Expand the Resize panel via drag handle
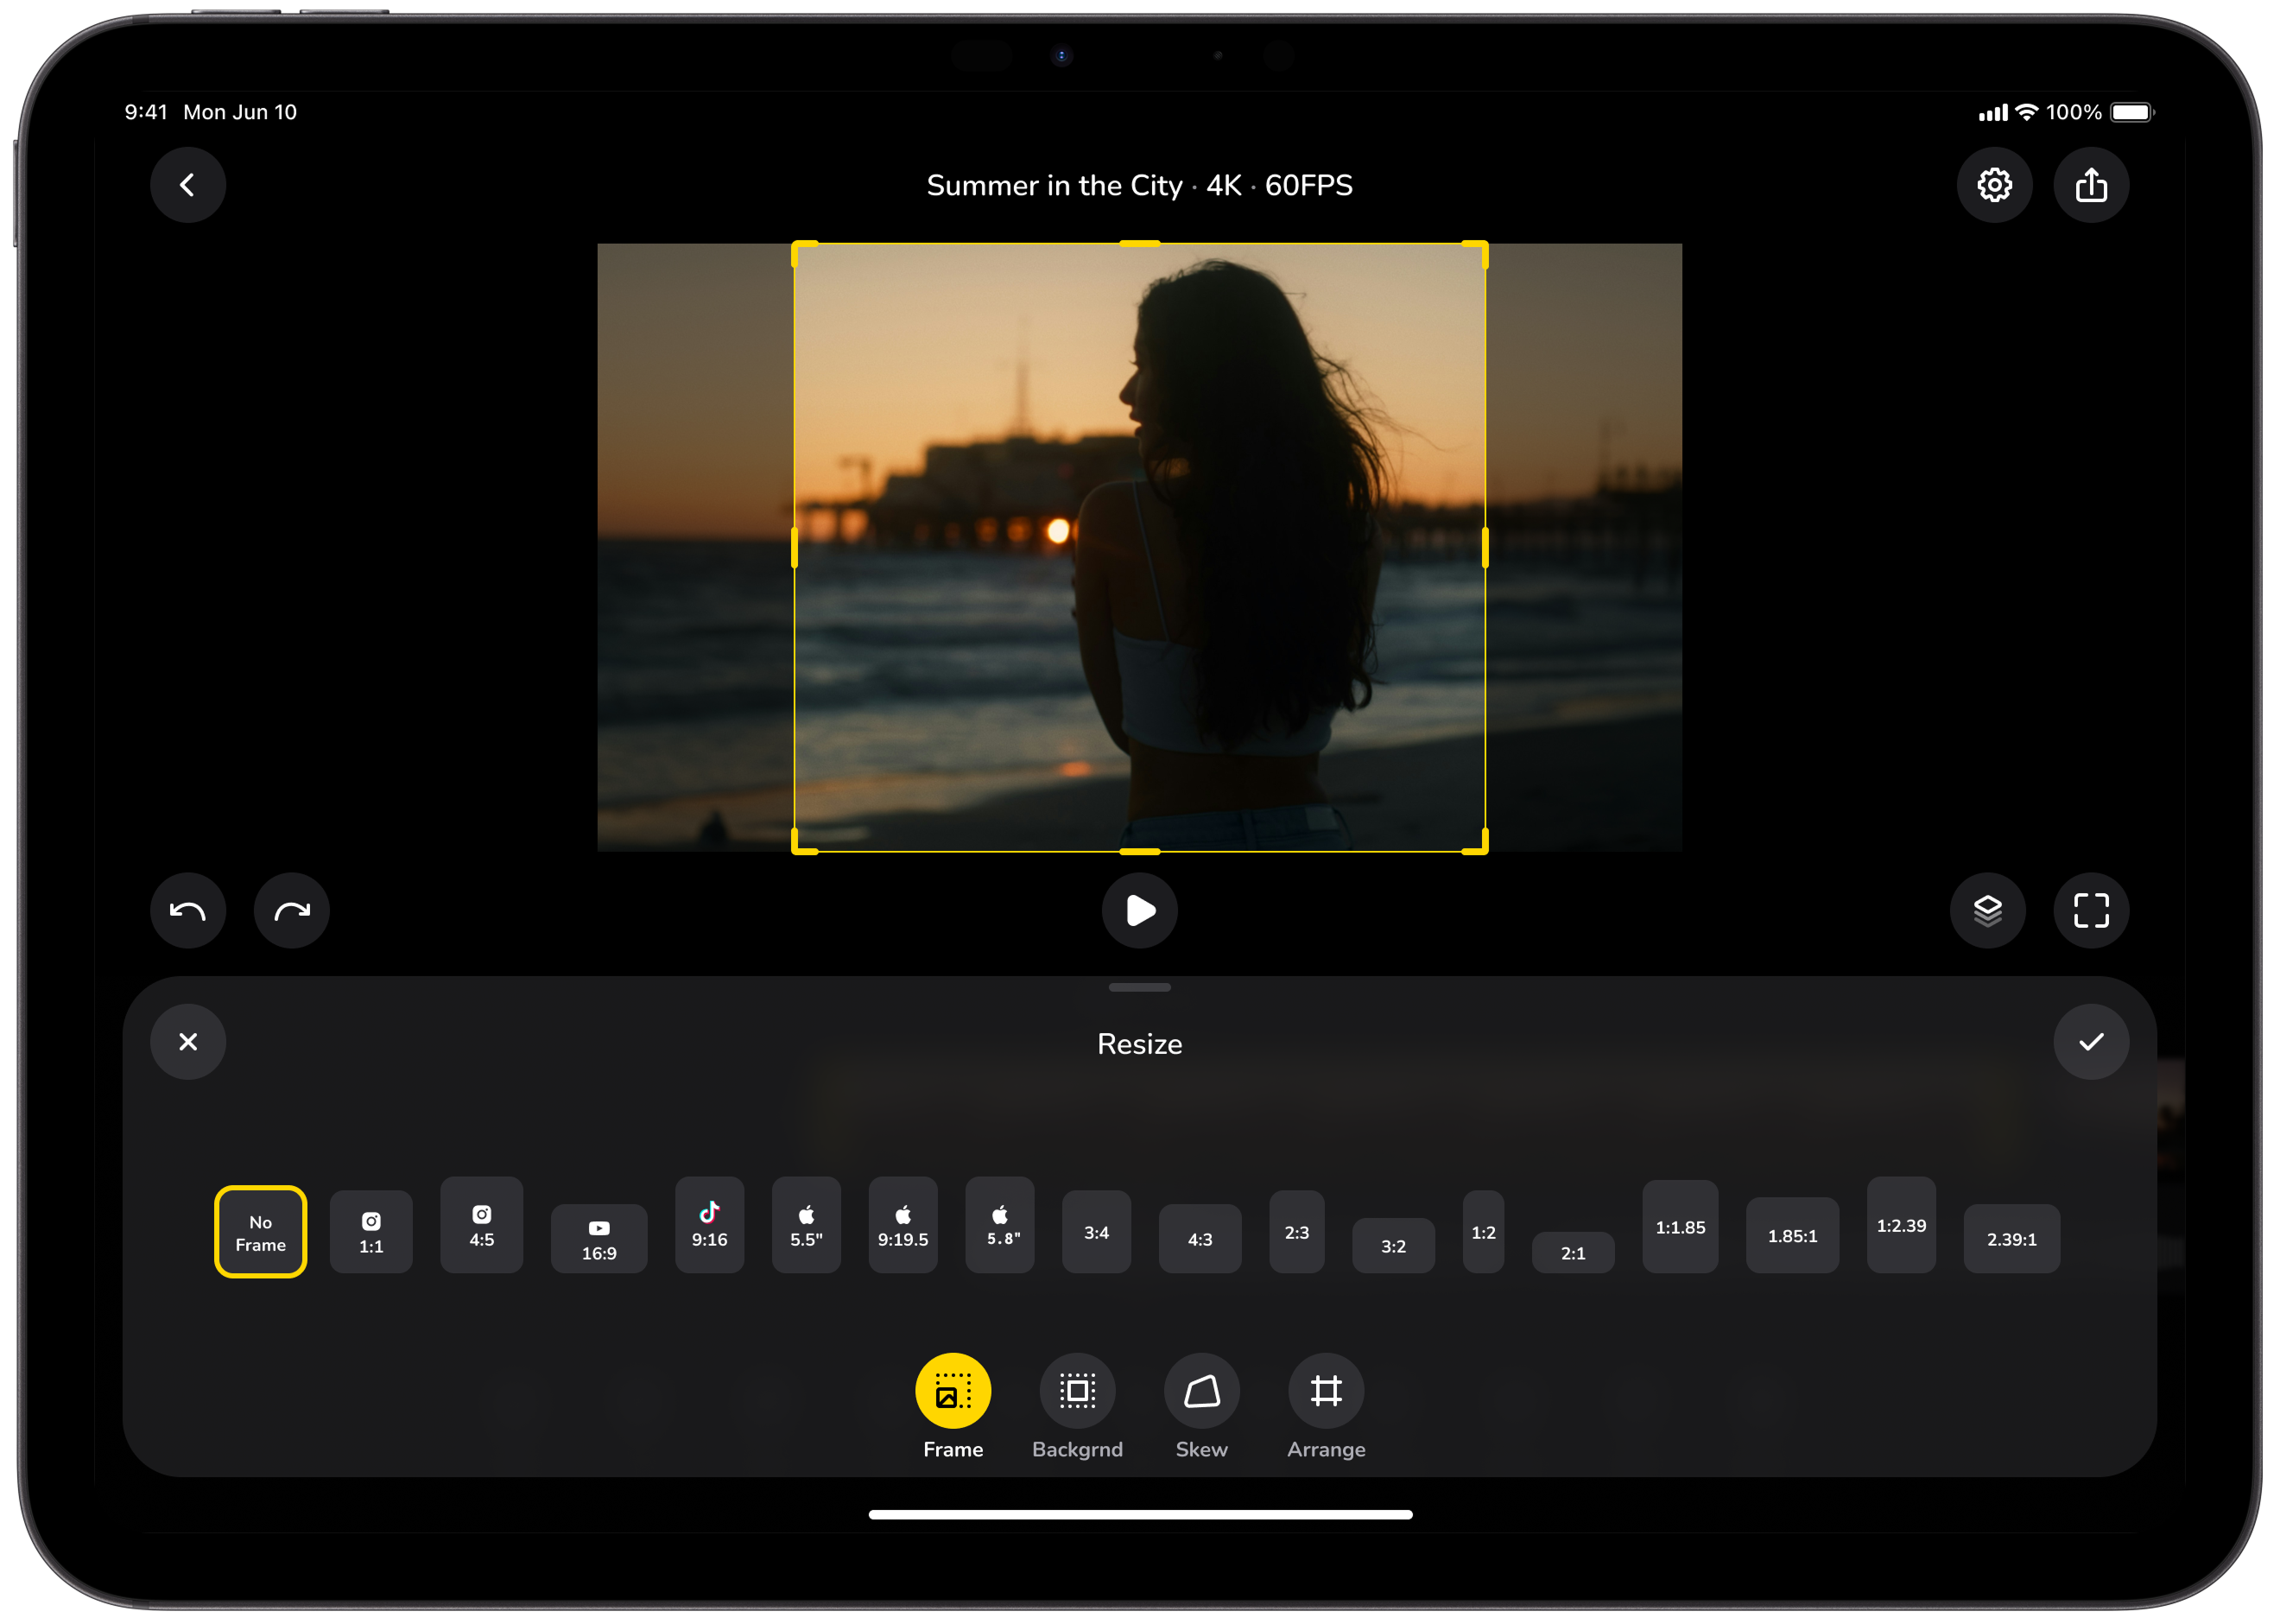This screenshot has width=2280, height=1624. (1138, 987)
